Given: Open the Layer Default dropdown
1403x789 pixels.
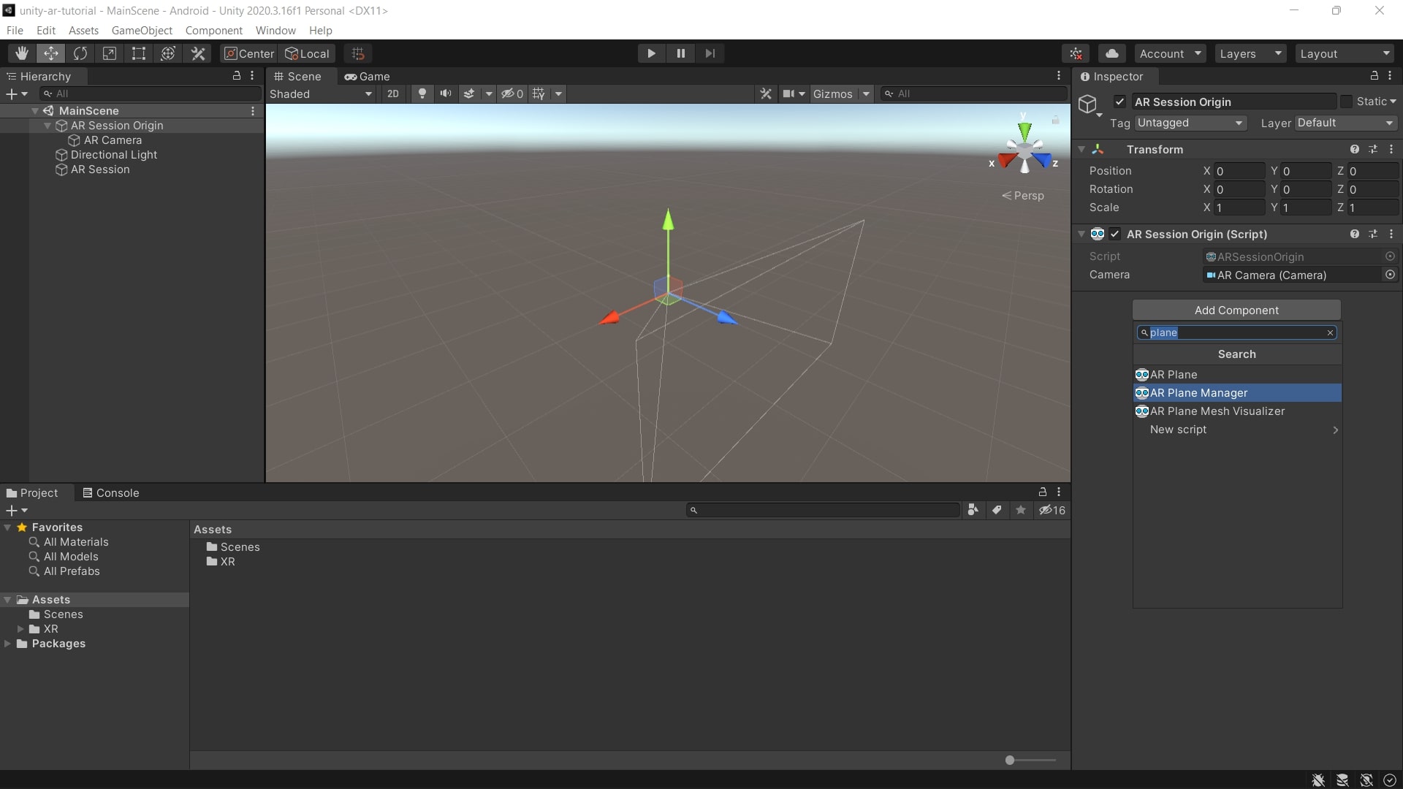Looking at the screenshot, I should [x=1346, y=123].
